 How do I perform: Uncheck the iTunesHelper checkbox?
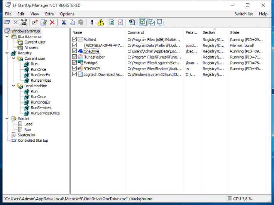click(74, 57)
